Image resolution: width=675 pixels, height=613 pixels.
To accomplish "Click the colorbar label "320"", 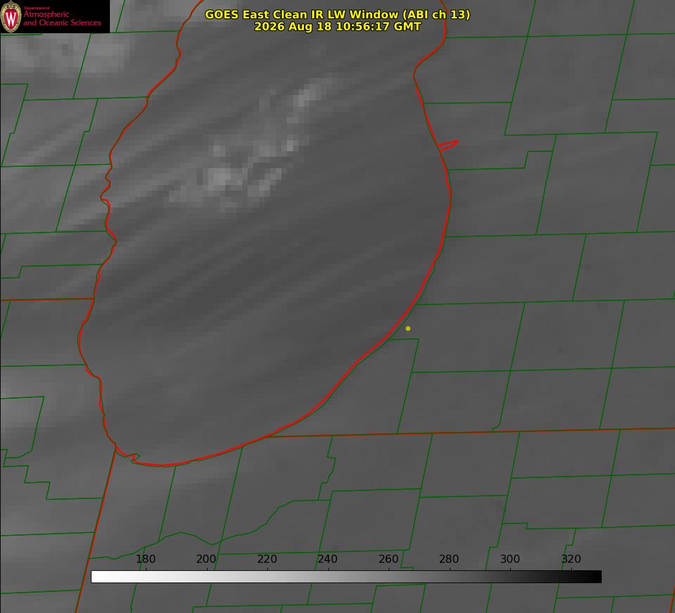I will tap(571, 559).
